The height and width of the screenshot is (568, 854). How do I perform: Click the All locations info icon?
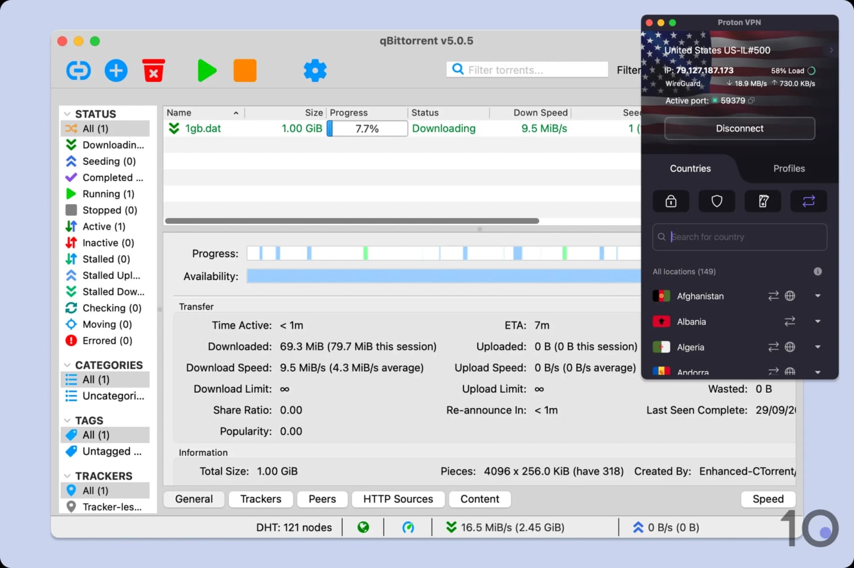(818, 271)
